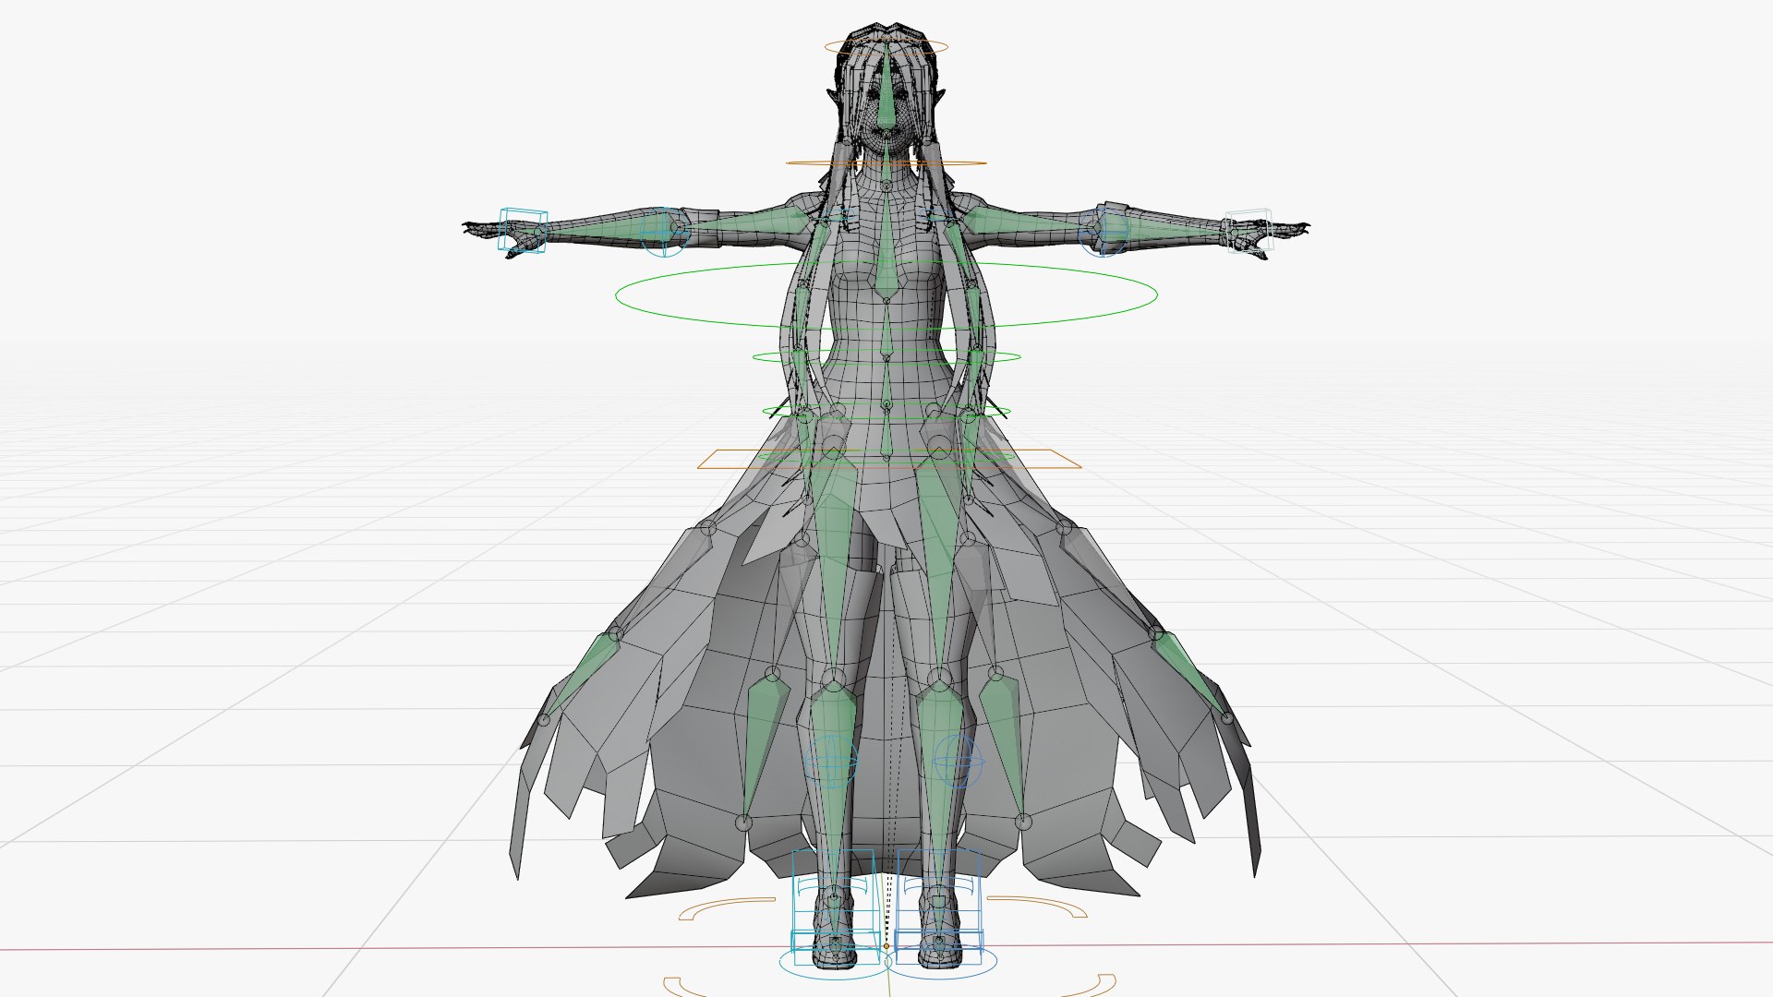
Task: Select the pale cube control on the screen-right hand
Action: (x=1248, y=230)
